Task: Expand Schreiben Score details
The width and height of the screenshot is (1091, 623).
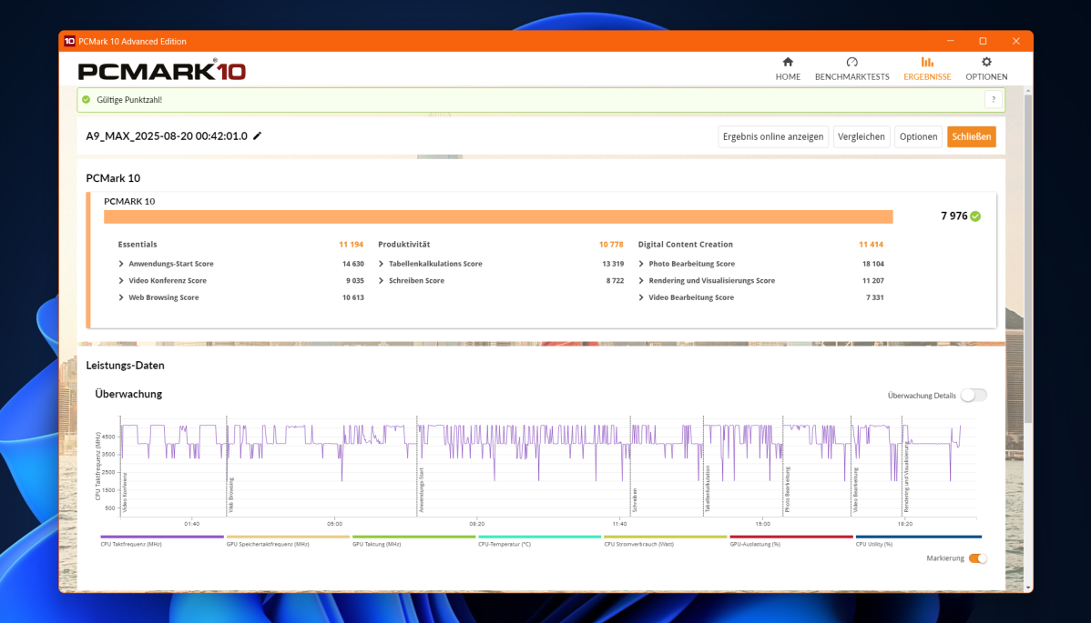Action: click(x=382, y=281)
